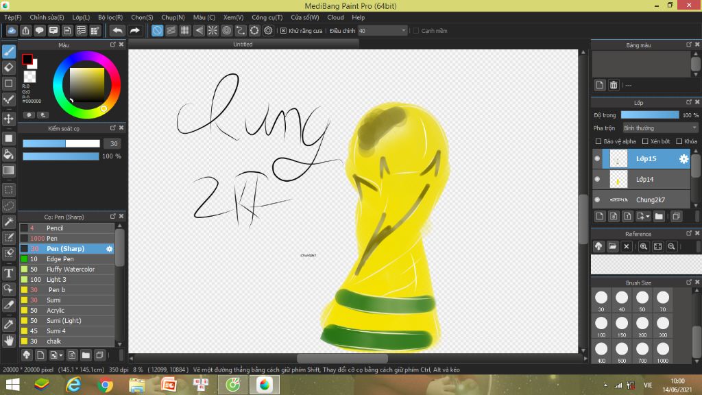Open snap settings gear in toolbar
The width and height of the screenshot is (702, 395).
[268, 30]
